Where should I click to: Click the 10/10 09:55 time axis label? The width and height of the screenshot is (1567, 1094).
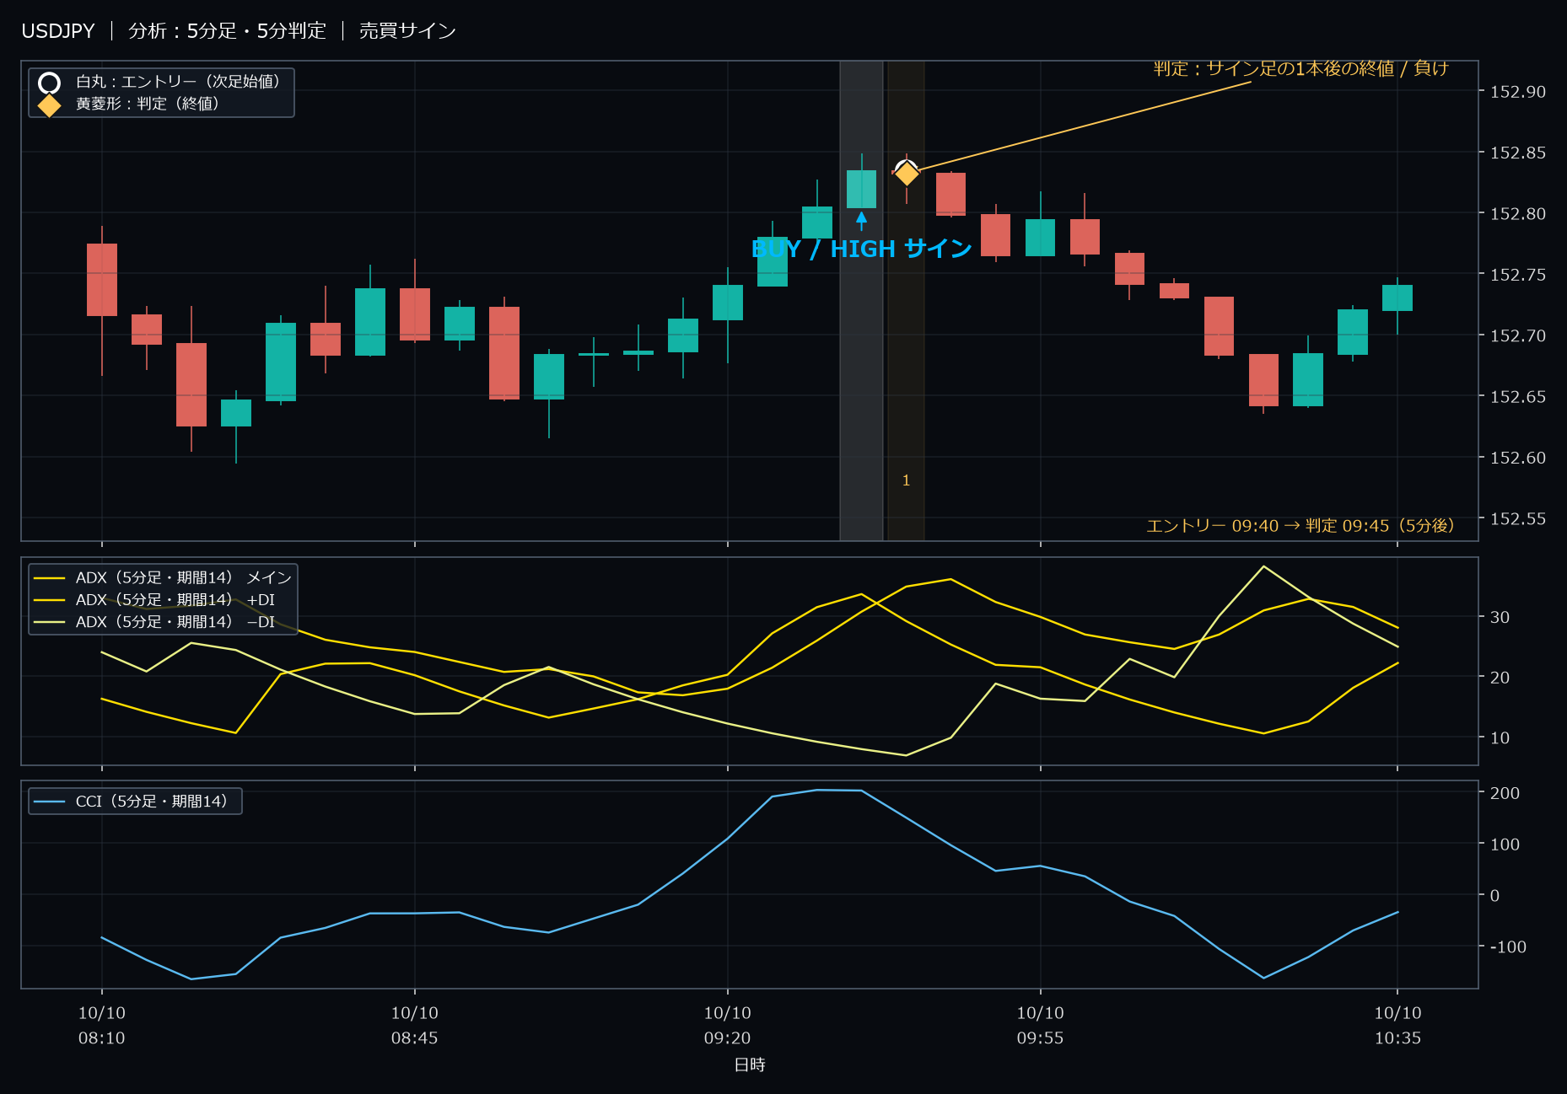[x=1041, y=1025]
